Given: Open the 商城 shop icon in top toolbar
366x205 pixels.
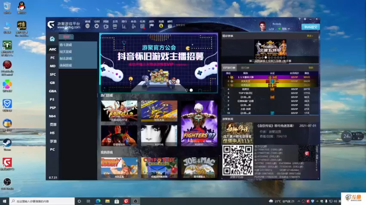Looking at the screenshot, I should click(87, 26).
